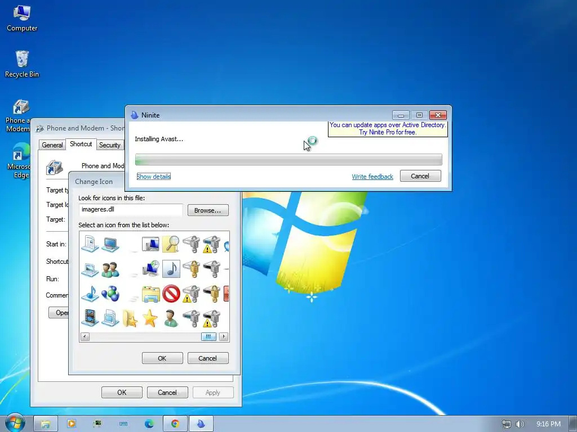The height and width of the screenshot is (432, 577).
Task: Open the volume control in system tray
Action: point(520,424)
